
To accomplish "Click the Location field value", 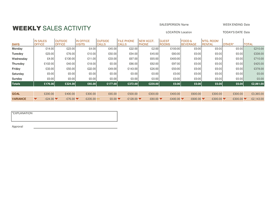I will 187,32.
